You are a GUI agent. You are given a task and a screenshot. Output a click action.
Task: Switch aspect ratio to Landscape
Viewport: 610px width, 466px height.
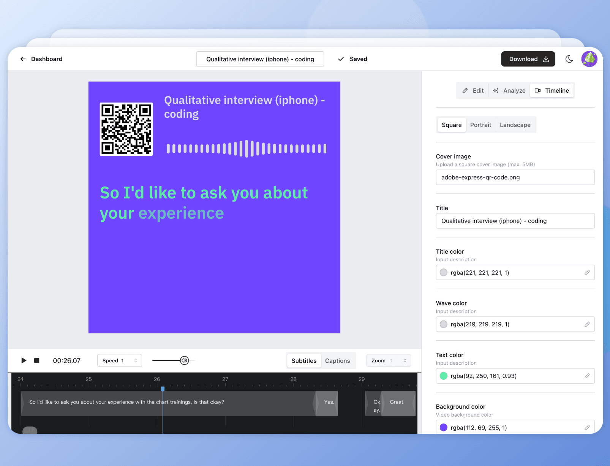pos(515,125)
